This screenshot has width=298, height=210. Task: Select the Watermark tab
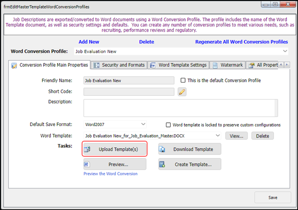pos(227,65)
